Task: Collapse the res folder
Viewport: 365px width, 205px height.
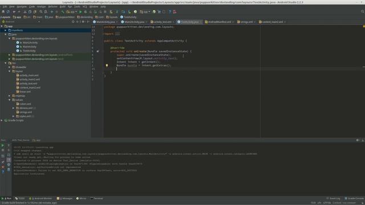Action: tap(6, 63)
